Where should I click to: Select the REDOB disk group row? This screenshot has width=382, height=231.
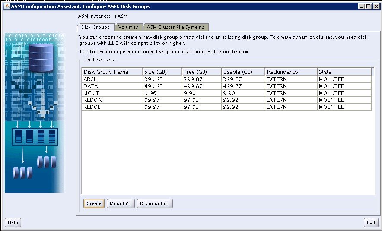(226, 107)
